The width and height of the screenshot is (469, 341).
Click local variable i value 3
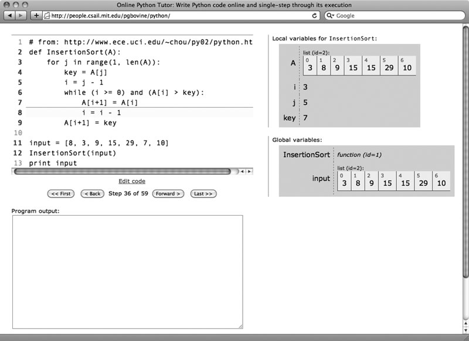coord(305,87)
